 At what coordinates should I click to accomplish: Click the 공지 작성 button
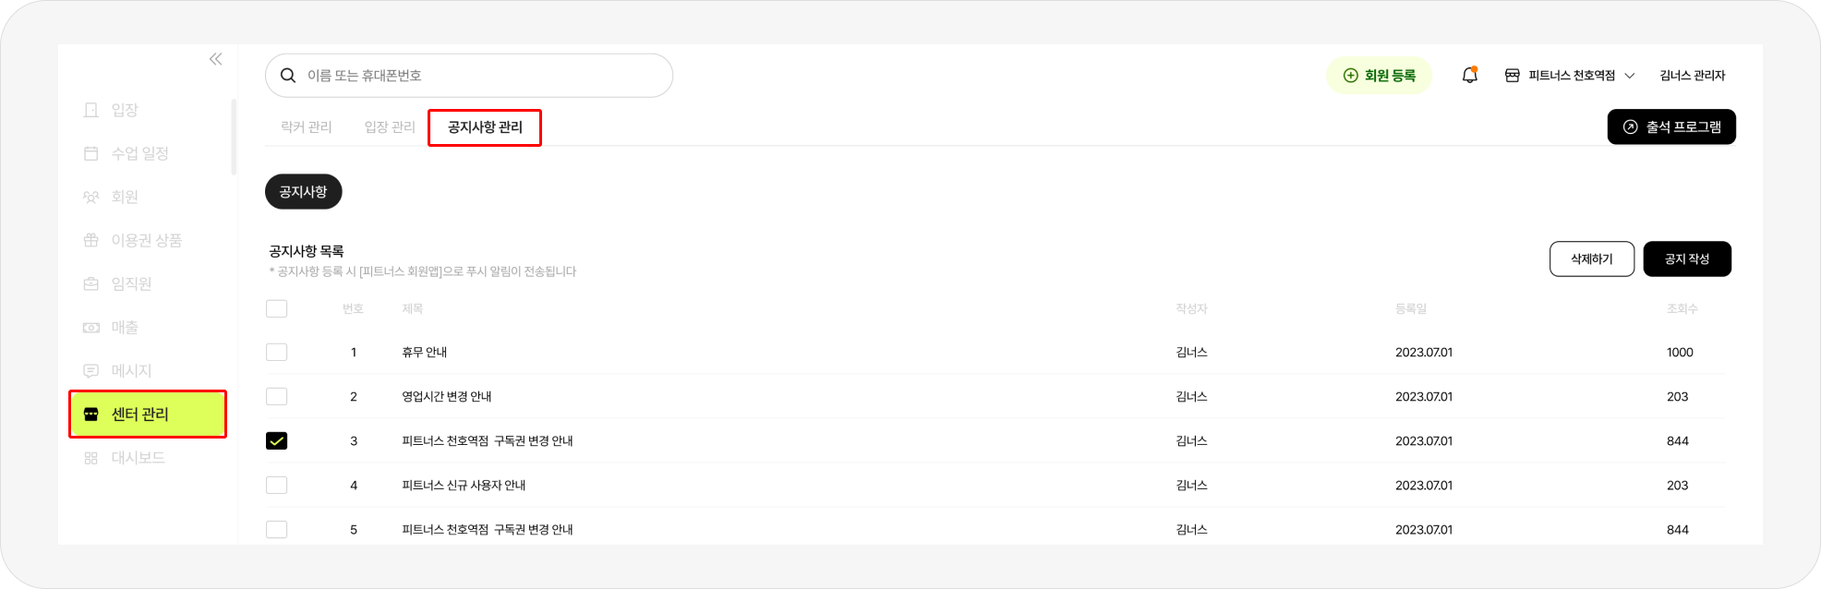pos(1686,258)
